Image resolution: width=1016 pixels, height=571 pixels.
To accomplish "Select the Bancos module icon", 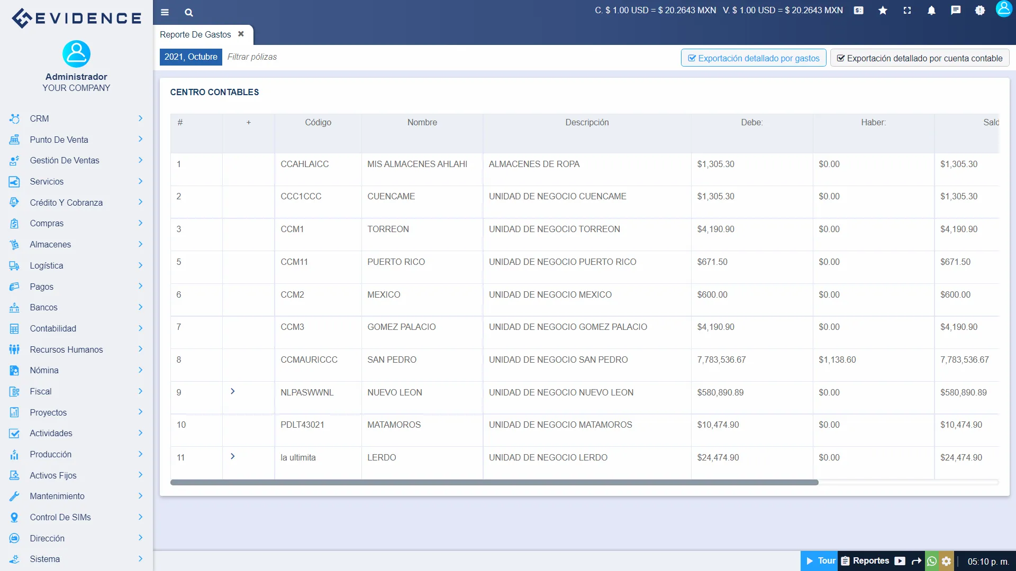I will pyautogui.click(x=14, y=307).
